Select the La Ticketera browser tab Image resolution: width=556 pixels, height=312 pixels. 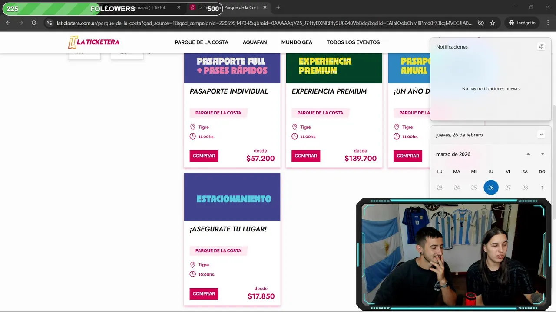point(228,7)
